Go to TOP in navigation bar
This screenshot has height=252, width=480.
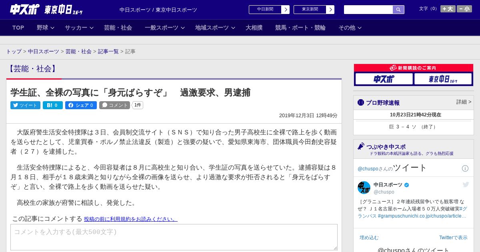pyautogui.click(x=18, y=28)
